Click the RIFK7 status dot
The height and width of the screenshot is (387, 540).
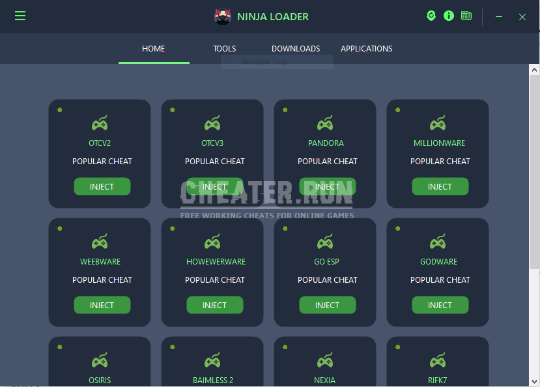(x=398, y=347)
